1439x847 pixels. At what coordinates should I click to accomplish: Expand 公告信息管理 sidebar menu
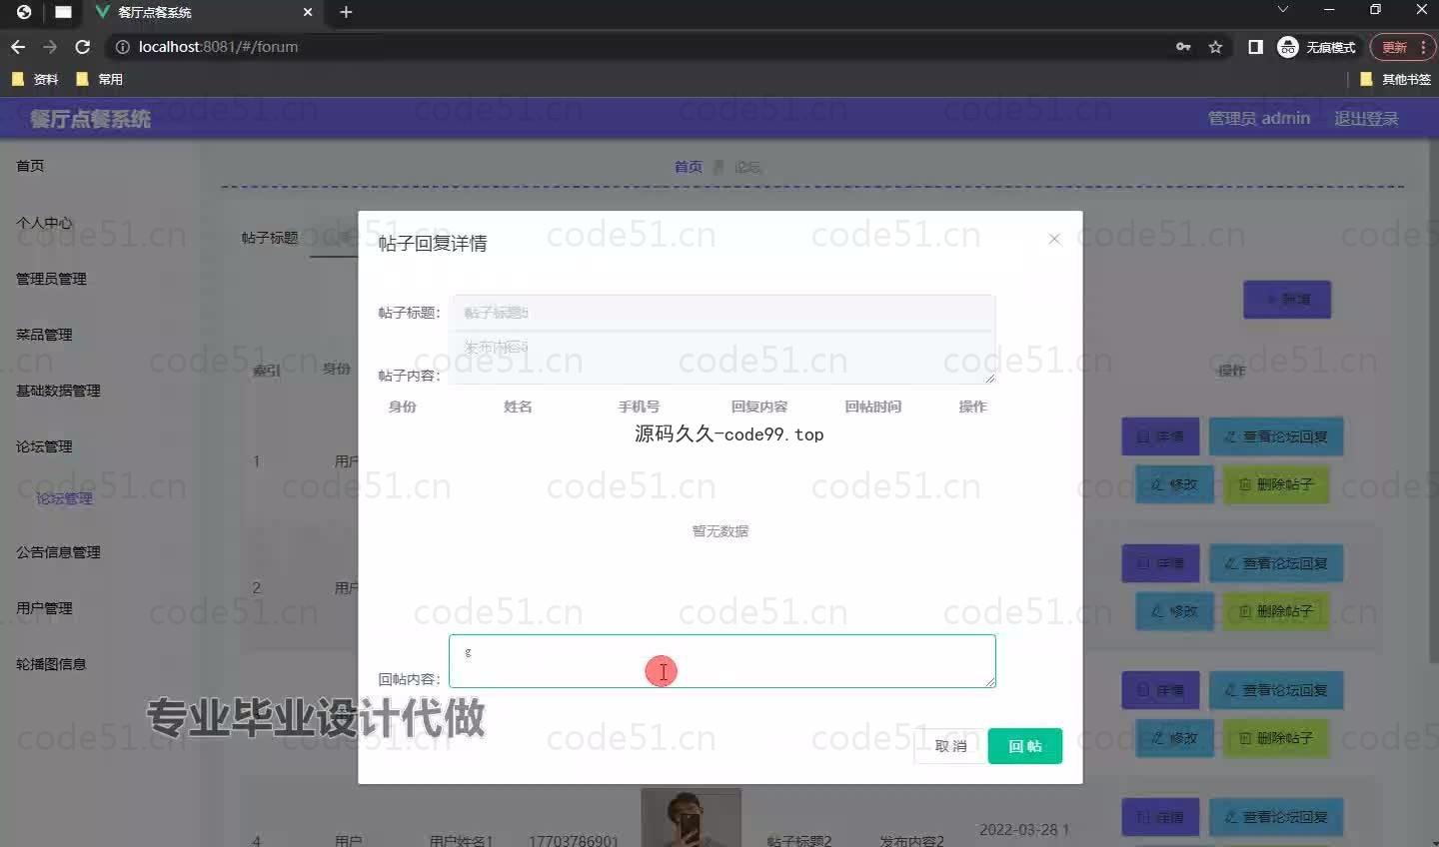point(58,552)
